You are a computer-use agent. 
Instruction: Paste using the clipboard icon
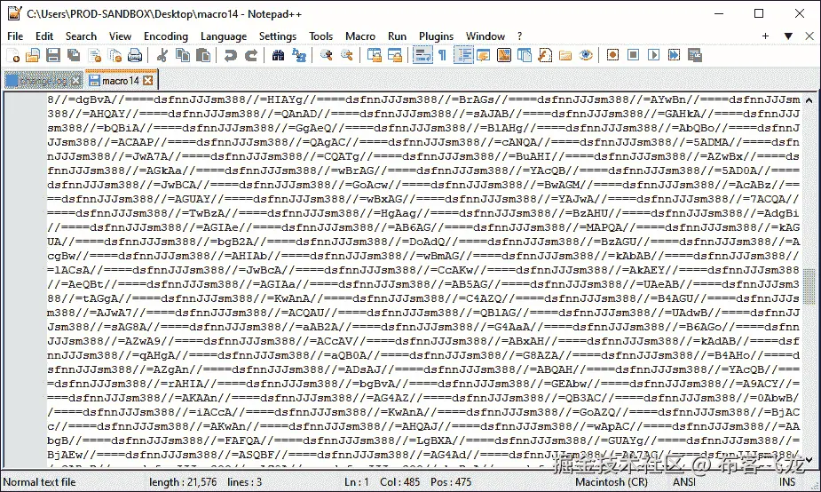(x=203, y=55)
